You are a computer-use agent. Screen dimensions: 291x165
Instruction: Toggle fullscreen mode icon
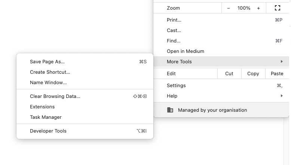click(x=278, y=8)
